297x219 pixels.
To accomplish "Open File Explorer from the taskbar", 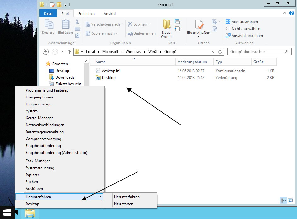I will click(30, 213).
